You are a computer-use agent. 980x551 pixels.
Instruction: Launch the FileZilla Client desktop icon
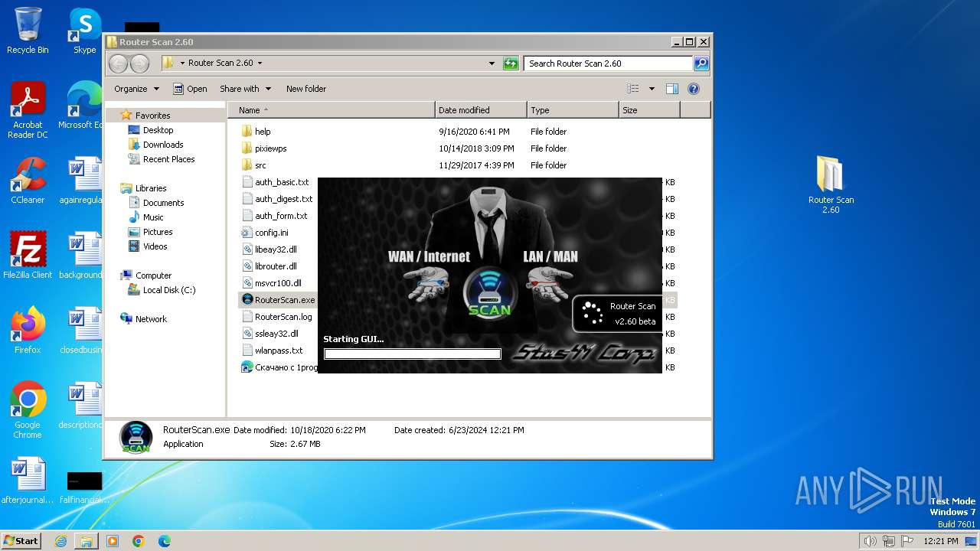[28, 256]
